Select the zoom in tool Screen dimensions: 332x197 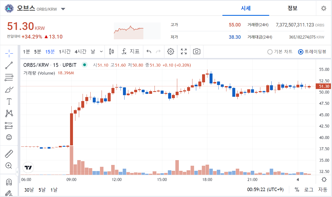[9, 166]
